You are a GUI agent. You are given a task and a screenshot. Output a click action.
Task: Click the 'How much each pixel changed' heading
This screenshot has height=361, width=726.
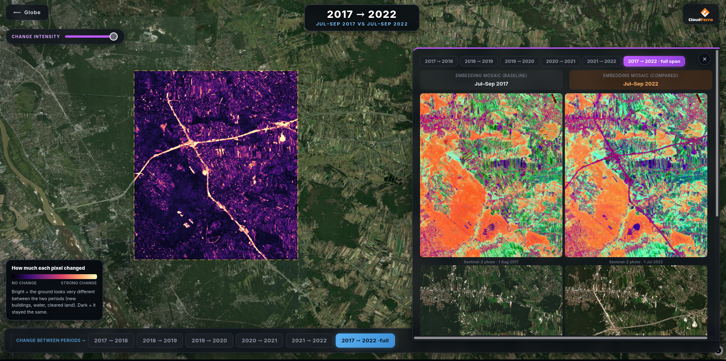pos(48,268)
